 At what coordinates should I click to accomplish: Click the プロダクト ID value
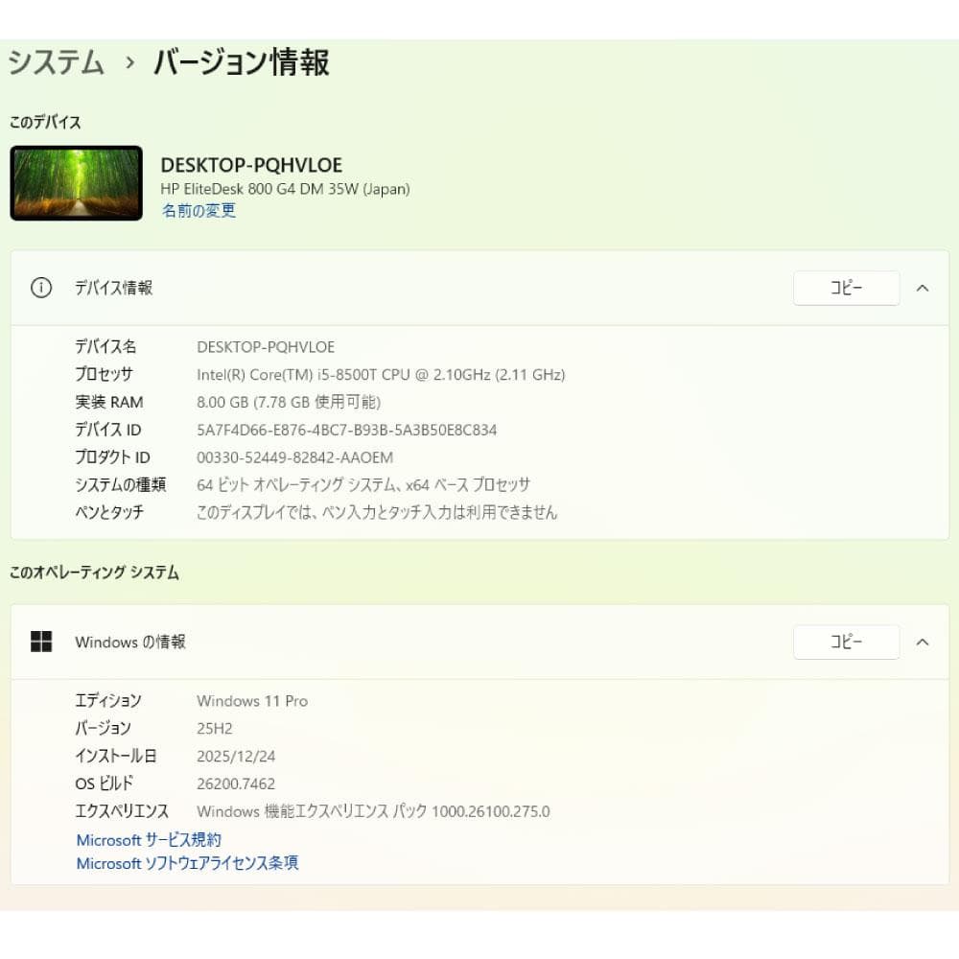pos(290,457)
